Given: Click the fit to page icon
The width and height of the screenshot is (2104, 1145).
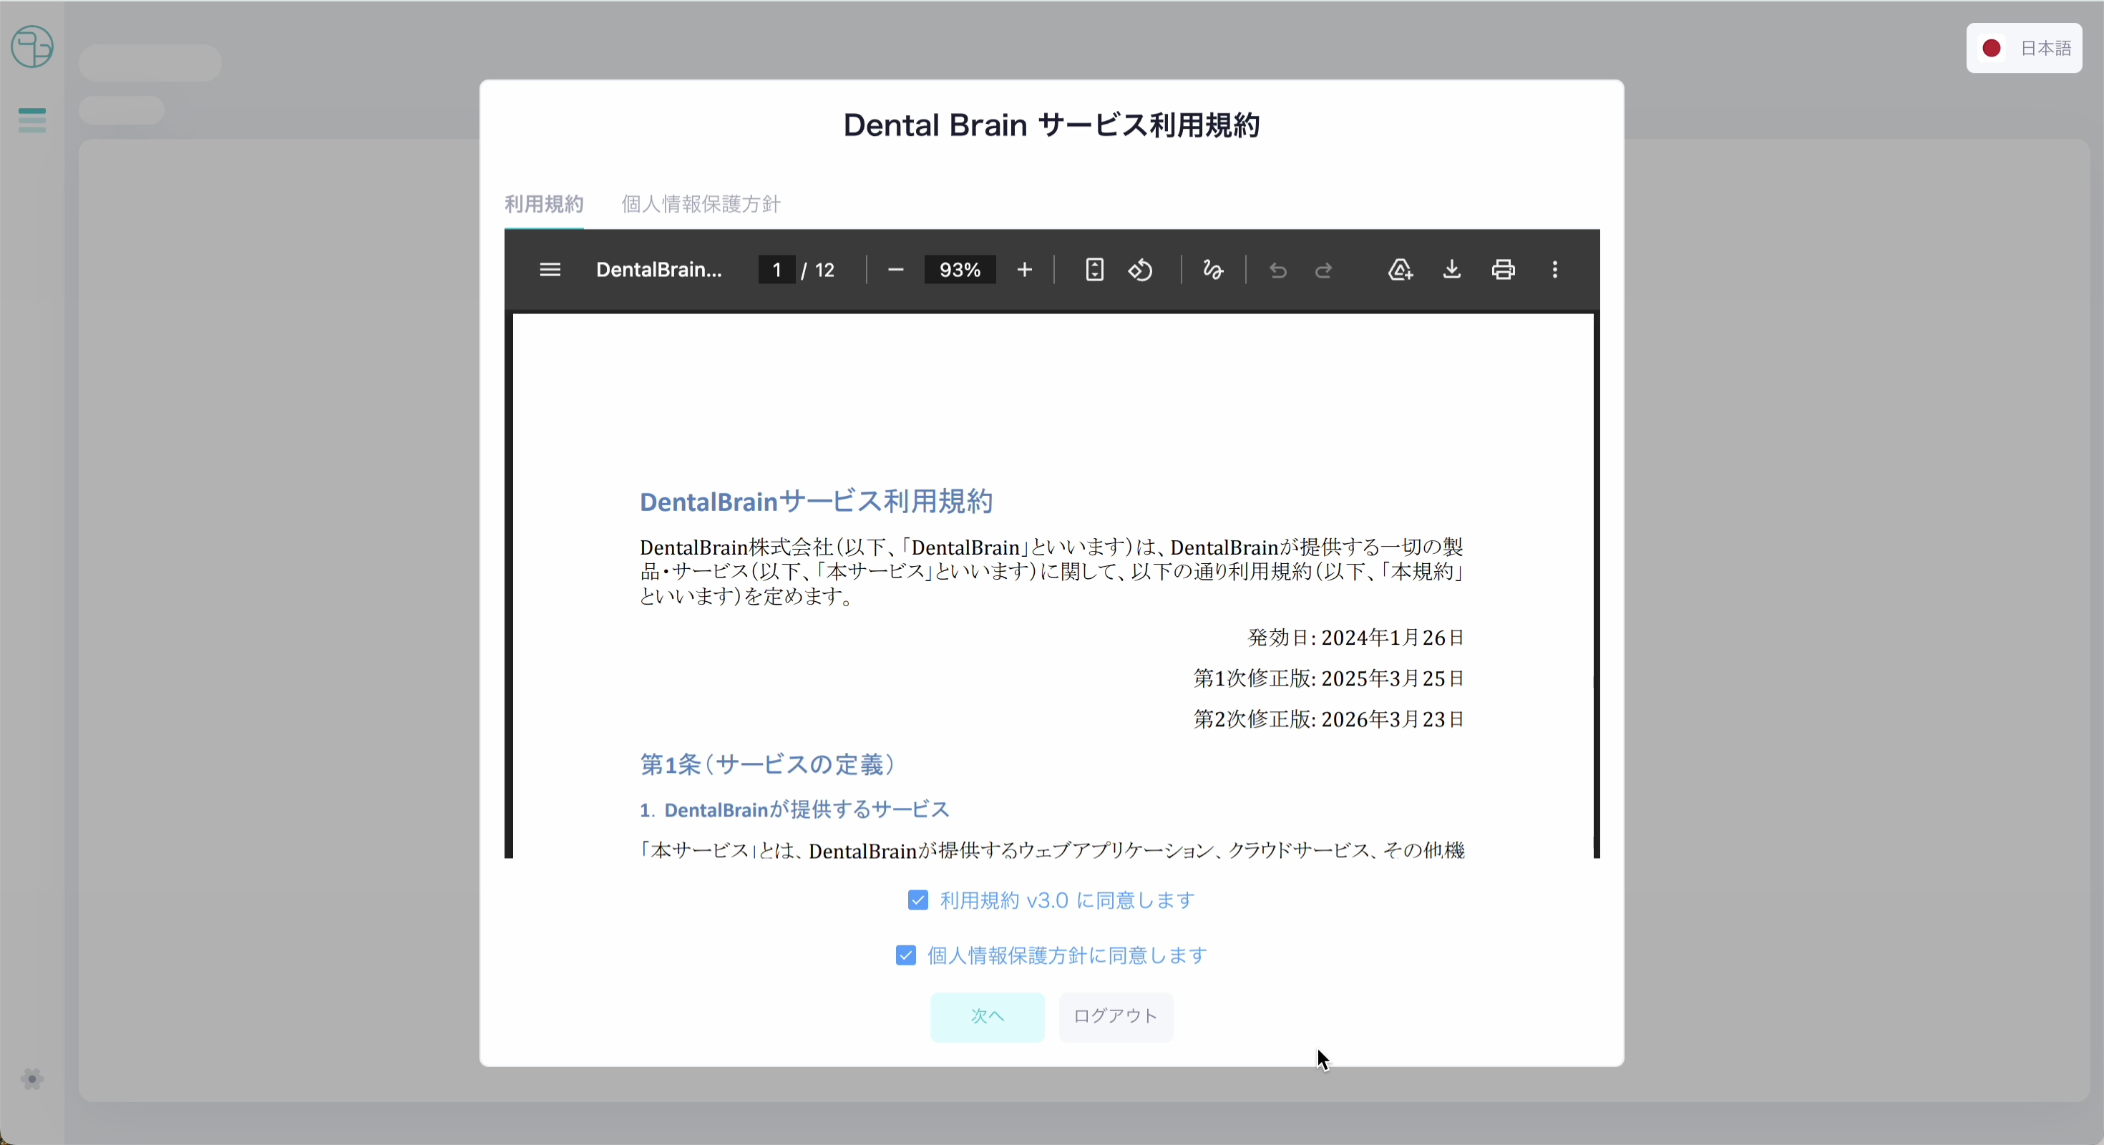Looking at the screenshot, I should pyautogui.click(x=1094, y=271).
